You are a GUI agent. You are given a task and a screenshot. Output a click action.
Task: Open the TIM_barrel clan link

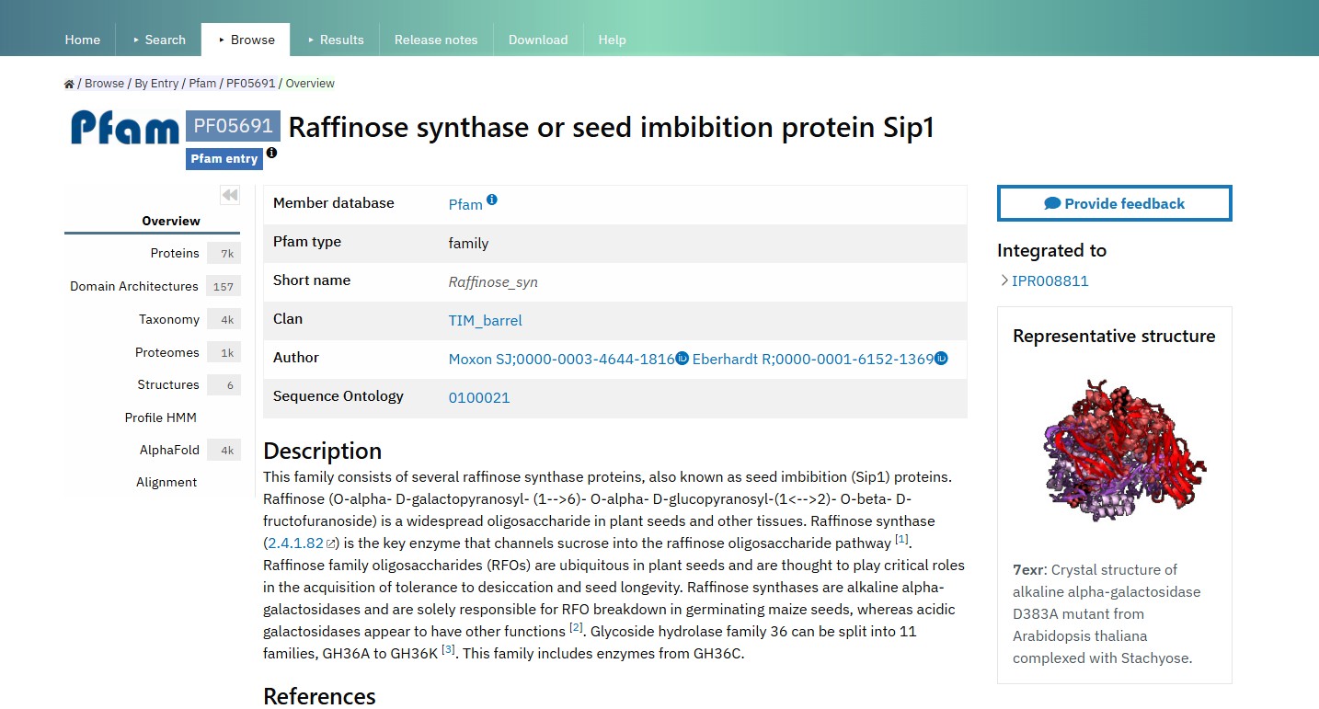485,321
